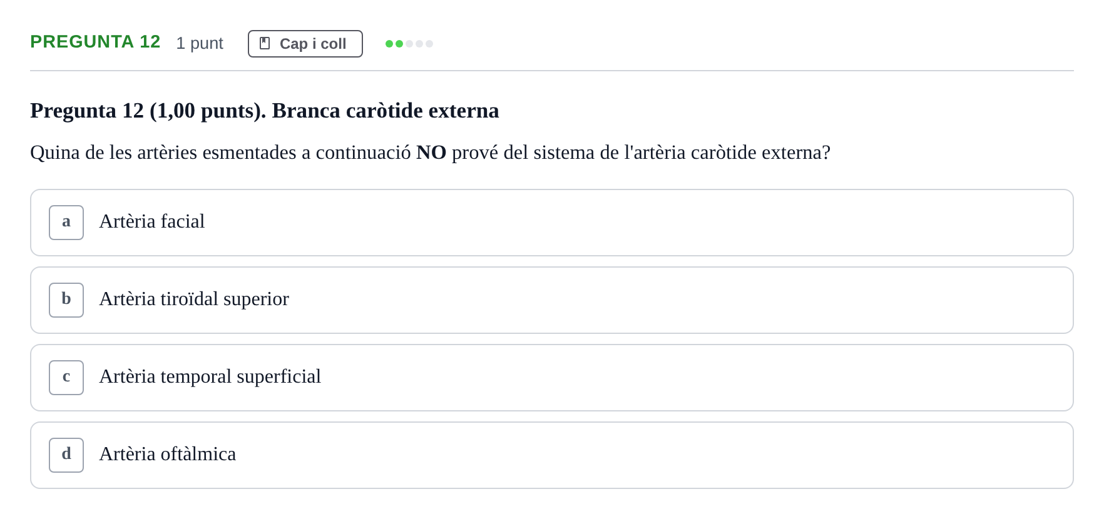The width and height of the screenshot is (1104, 519).
Task: Choose answer Artèria facial
Action: point(552,223)
